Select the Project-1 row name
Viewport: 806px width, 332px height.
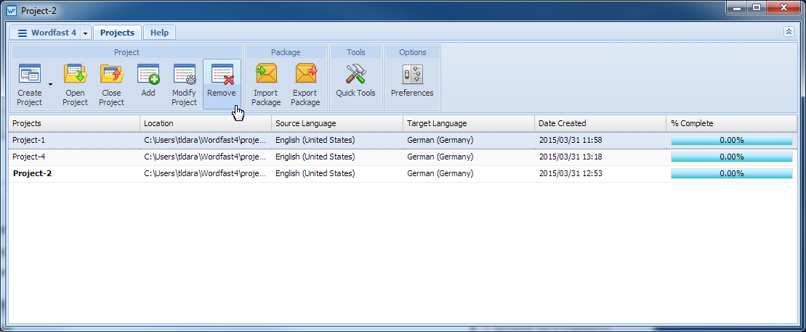tap(29, 140)
